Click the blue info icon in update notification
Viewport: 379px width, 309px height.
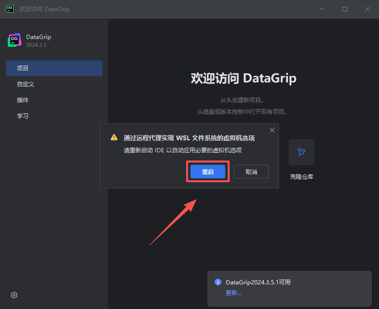point(218,282)
